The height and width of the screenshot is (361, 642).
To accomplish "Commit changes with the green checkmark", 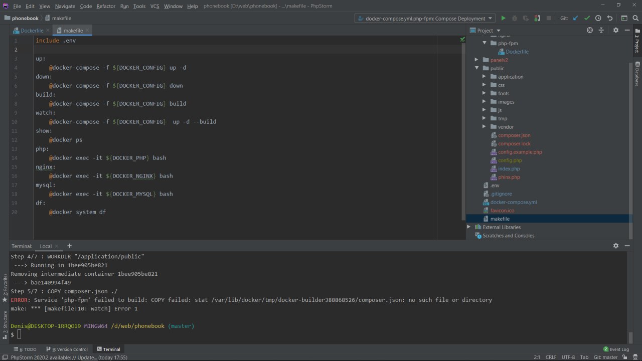I will coord(587,18).
